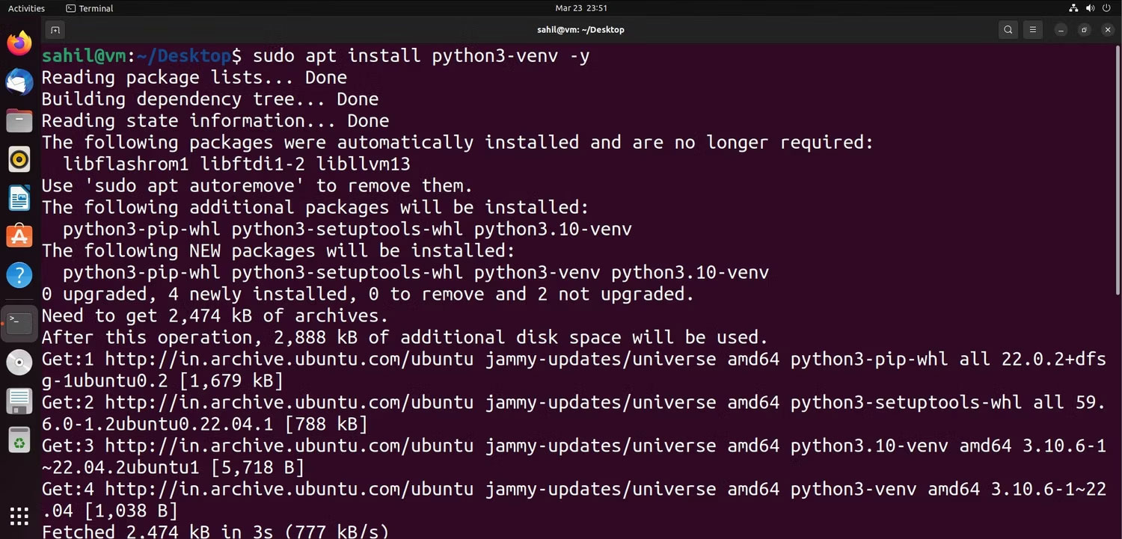Click the network status icon
Image resolution: width=1122 pixels, height=539 pixels.
coord(1074,8)
